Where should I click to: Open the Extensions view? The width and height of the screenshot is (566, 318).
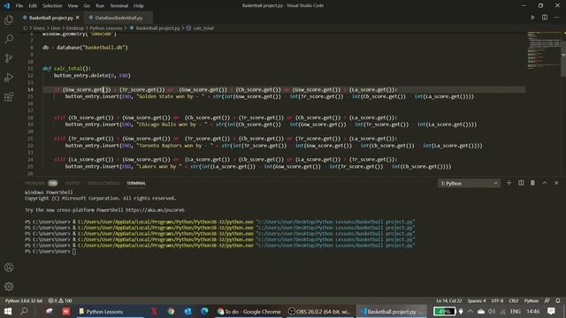(9, 96)
